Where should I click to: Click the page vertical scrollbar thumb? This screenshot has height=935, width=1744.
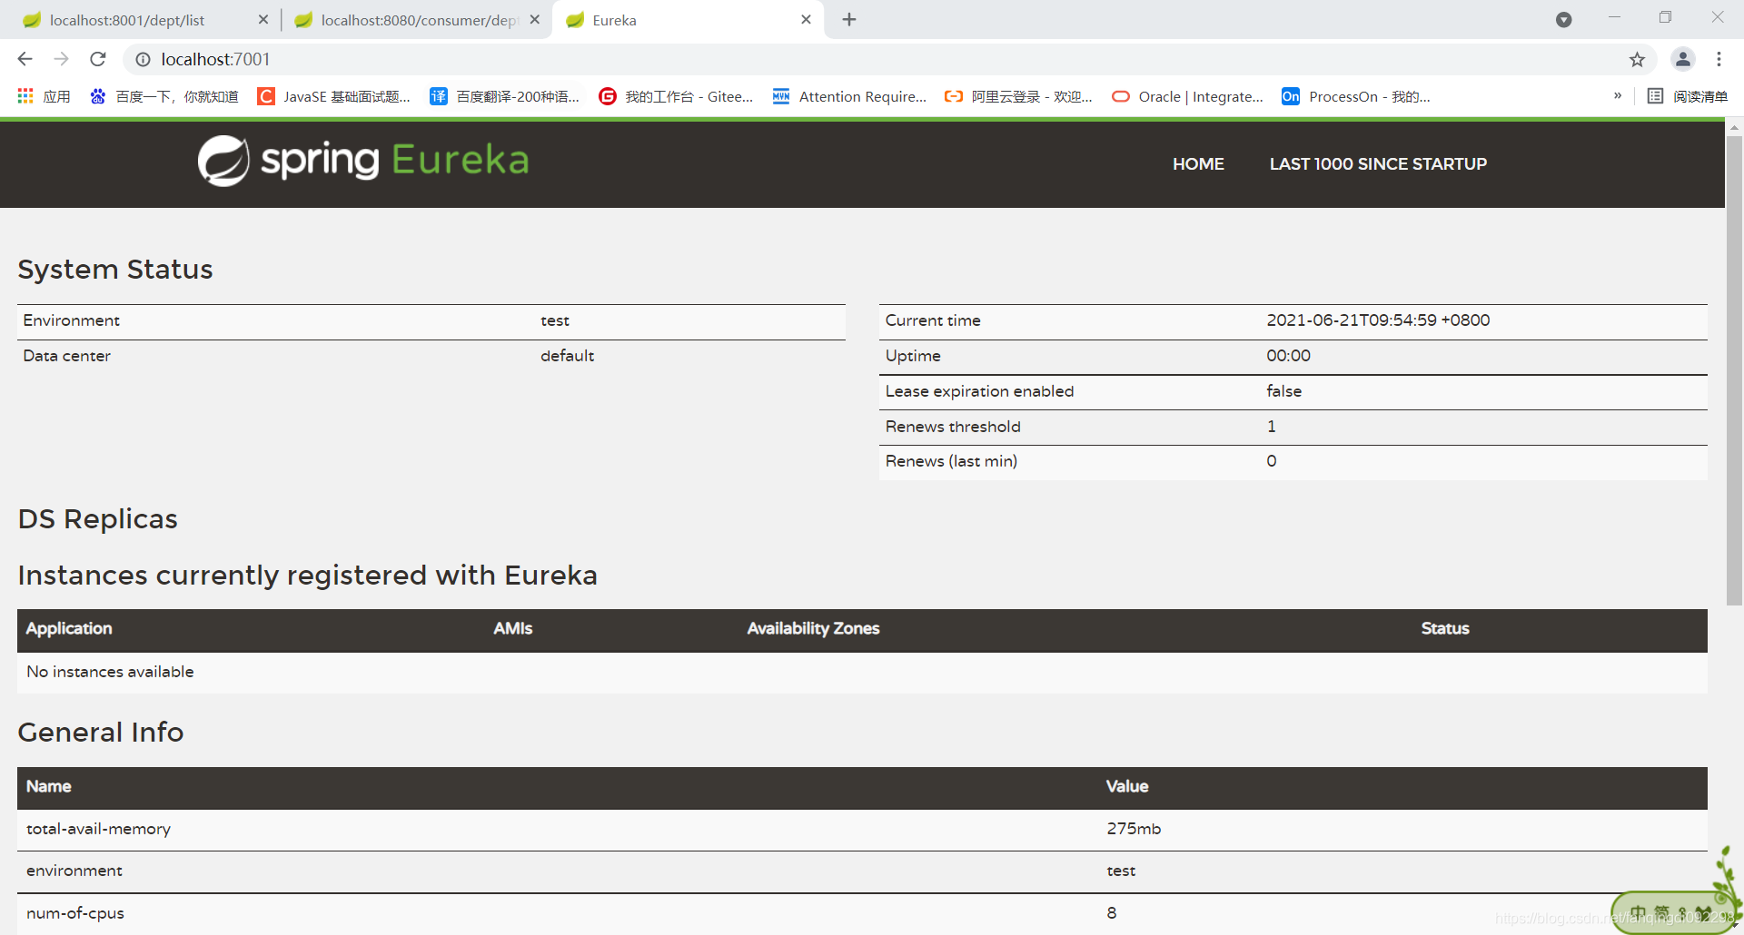[x=1734, y=370]
